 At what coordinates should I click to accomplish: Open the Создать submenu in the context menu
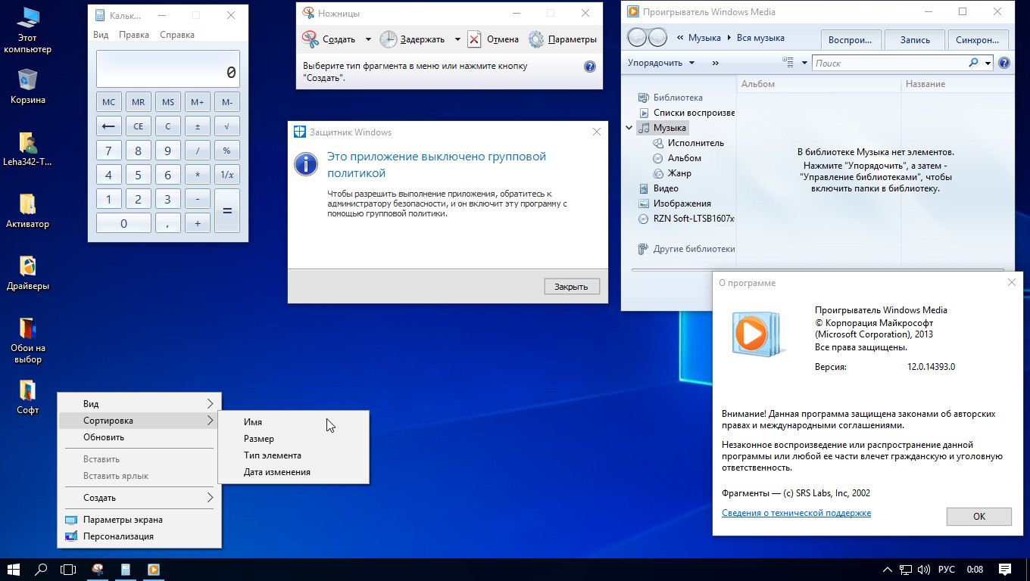[139, 498]
